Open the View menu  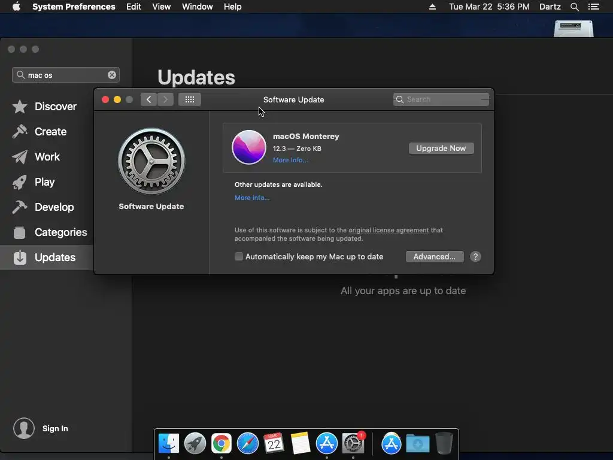(162, 7)
